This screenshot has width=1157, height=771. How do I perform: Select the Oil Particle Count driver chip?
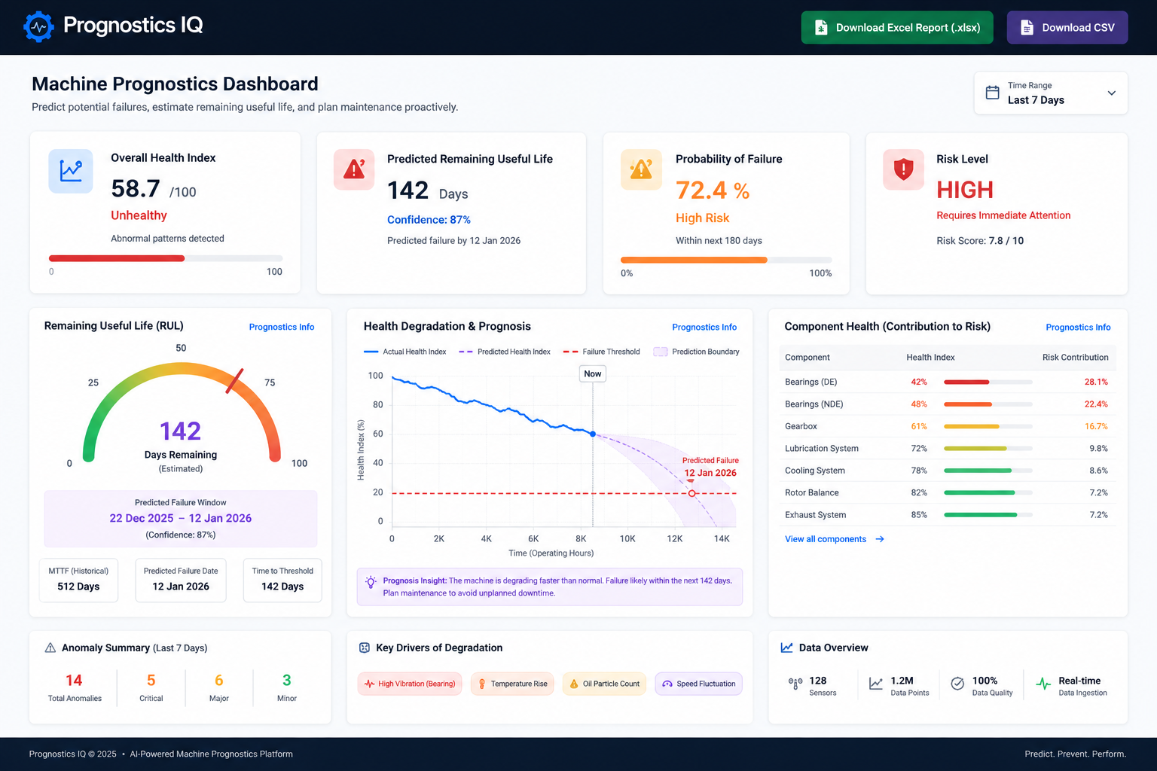tap(604, 684)
